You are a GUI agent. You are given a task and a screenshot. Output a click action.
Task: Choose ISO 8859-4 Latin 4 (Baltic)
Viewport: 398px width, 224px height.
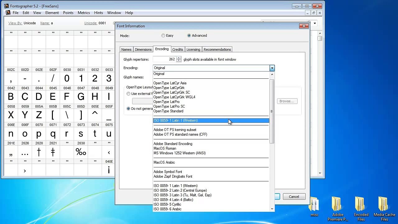[x=211, y=200]
